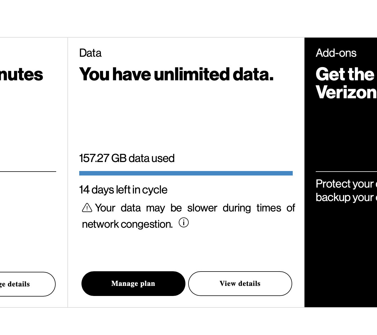Viewport: 377px width, 335px height.
Task: Click the blue data usage progress bar
Action: pos(186,173)
